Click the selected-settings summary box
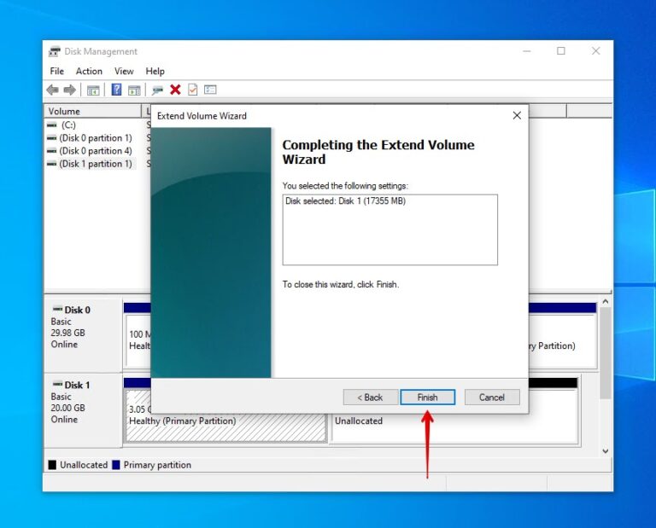 pos(389,229)
